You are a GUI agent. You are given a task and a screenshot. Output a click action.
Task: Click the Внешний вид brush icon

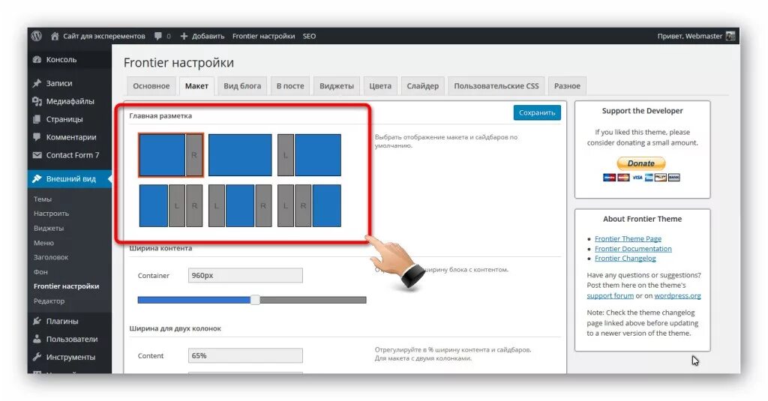tap(37, 178)
